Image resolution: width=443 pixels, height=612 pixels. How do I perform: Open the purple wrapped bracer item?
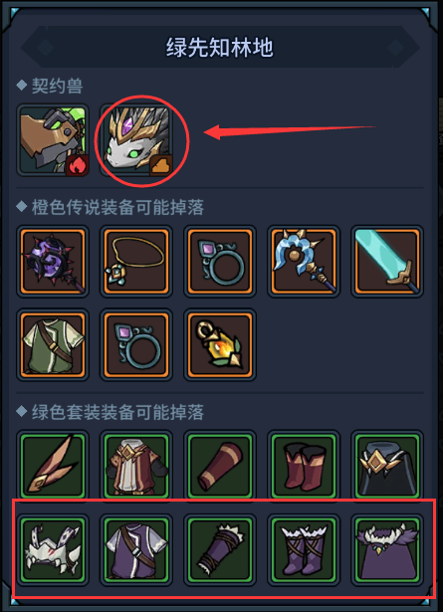click(220, 549)
